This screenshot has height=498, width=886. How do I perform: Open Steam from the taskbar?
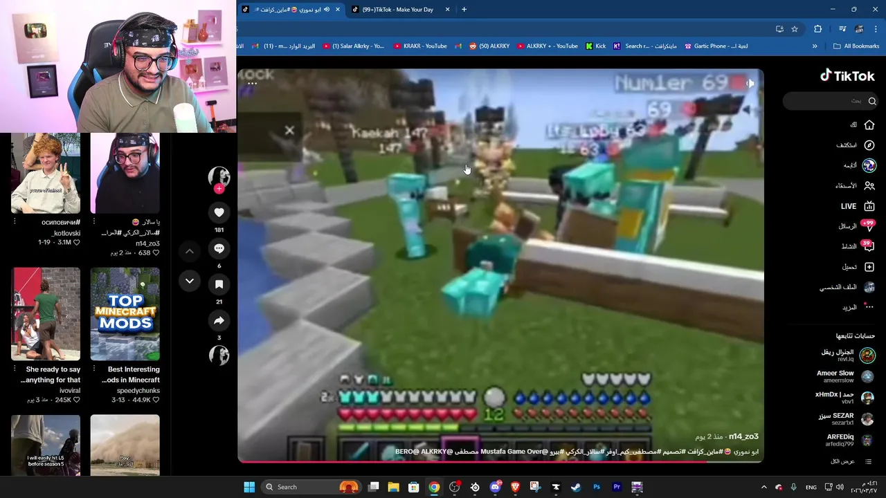(576, 487)
